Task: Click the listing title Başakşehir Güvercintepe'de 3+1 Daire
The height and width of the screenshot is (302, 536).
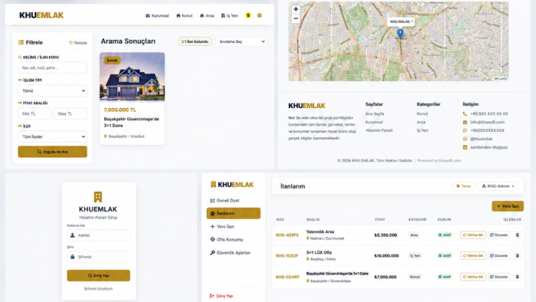Action: click(x=131, y=122)
